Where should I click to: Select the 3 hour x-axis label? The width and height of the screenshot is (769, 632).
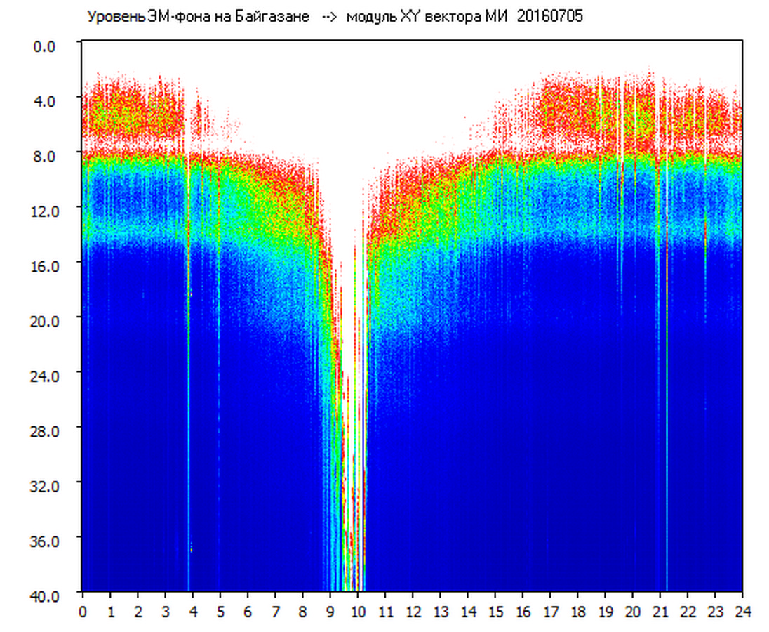165,611
